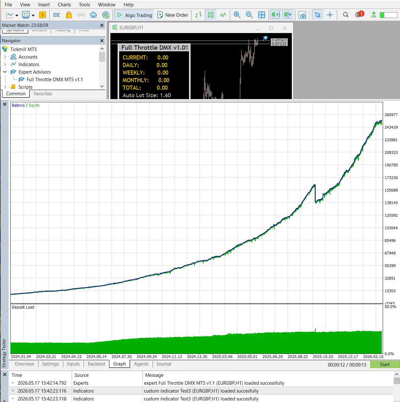Viewport: 400px width, 402px height.
Task: Click the green LVL connection icon
Action: click(374, 15)
